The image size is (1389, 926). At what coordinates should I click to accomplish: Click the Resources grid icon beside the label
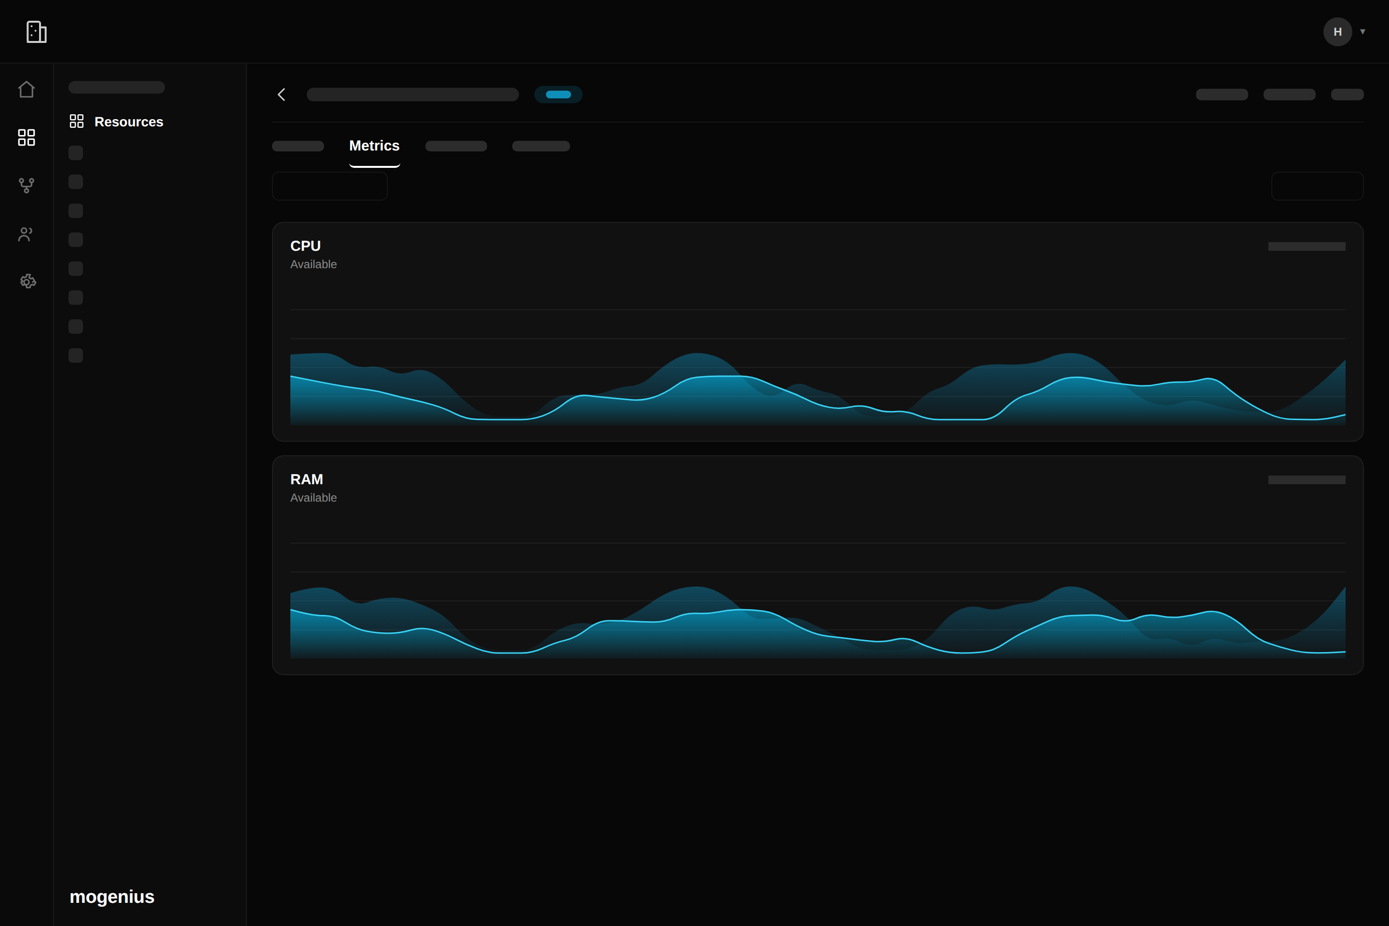point(77,121)
